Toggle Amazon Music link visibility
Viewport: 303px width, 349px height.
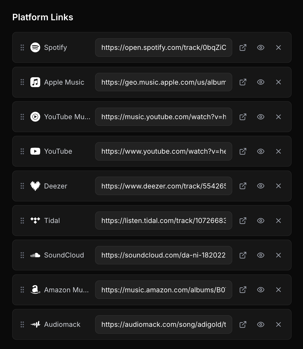tap(261, 290)
